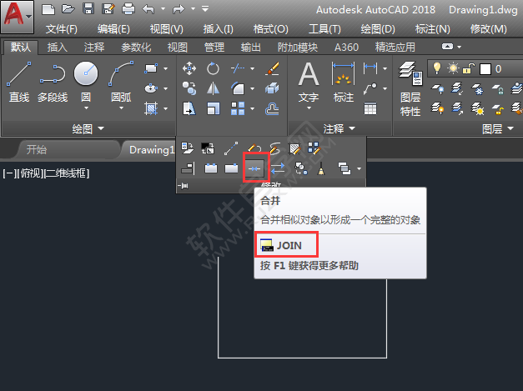Select the Polyline (多段线) tool
The height and width of the screenshot is (391, 523).
tap(53, 82)
